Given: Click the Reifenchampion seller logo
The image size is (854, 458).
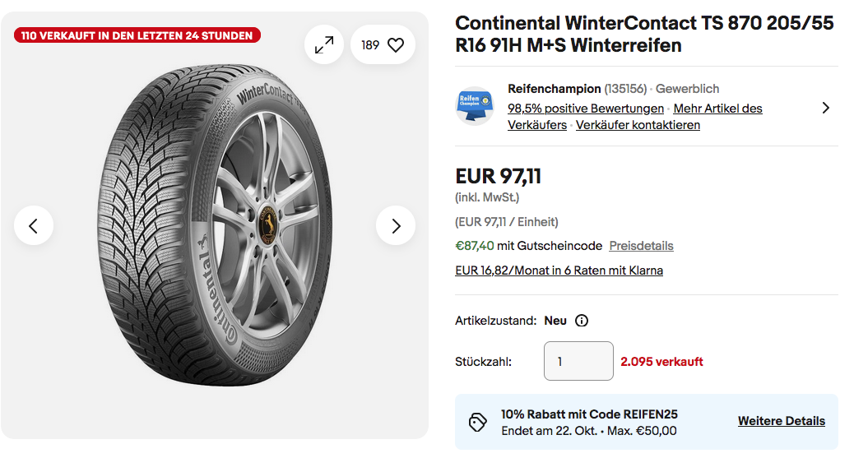Looking at the screenshot, I should pos(475,106).
